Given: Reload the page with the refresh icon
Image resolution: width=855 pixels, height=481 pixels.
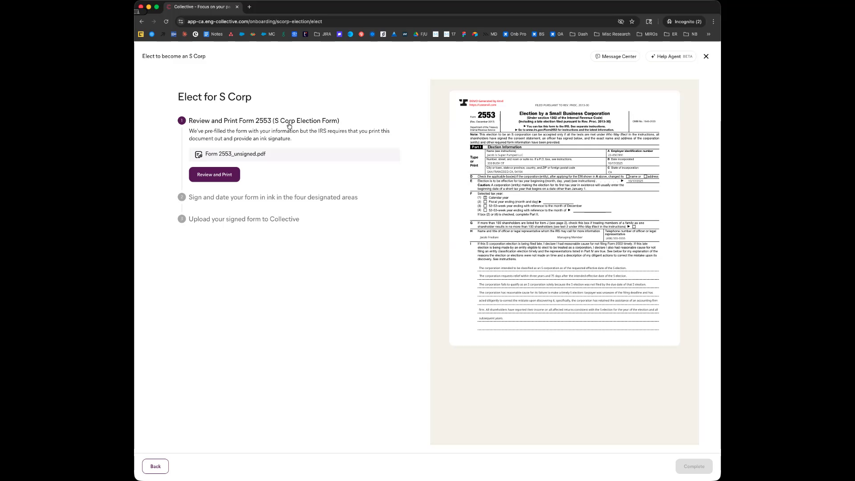Looking at the screenshot, I should 166,21.
